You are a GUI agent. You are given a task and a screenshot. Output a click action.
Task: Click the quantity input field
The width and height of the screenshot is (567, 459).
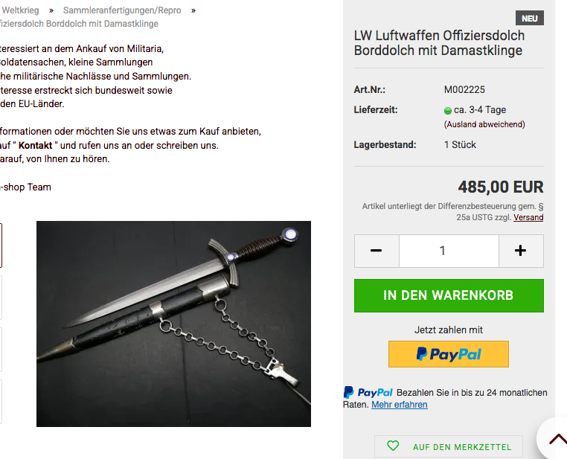coord(449,251)
